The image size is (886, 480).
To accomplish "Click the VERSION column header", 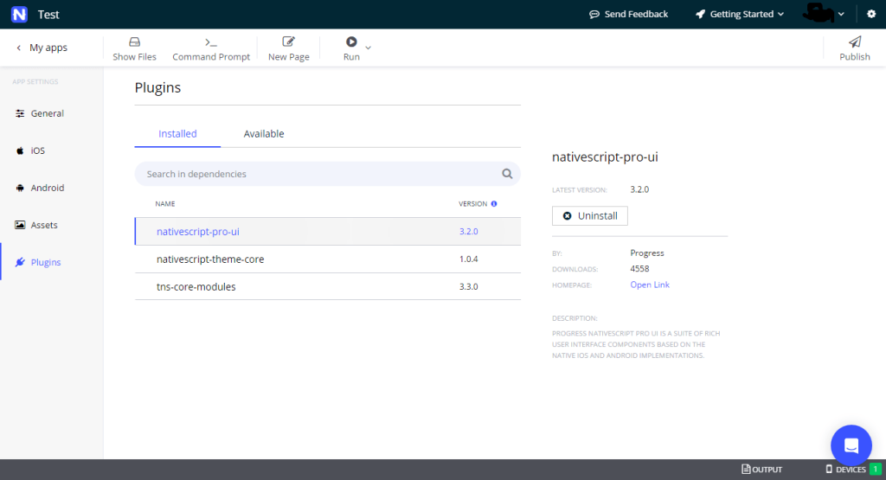I will click(x=473, y=204).
